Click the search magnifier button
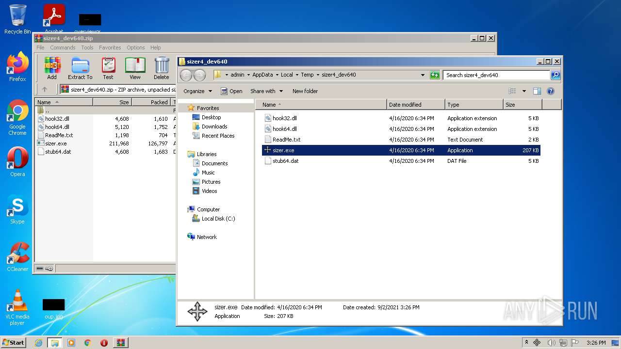This screenshot has width=621, height=349. tap(556, 75)
